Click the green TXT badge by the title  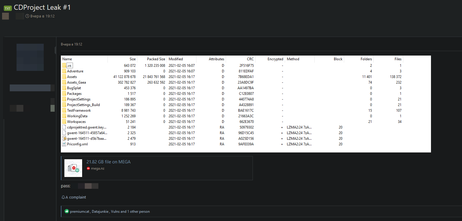[x=8, y=8]
